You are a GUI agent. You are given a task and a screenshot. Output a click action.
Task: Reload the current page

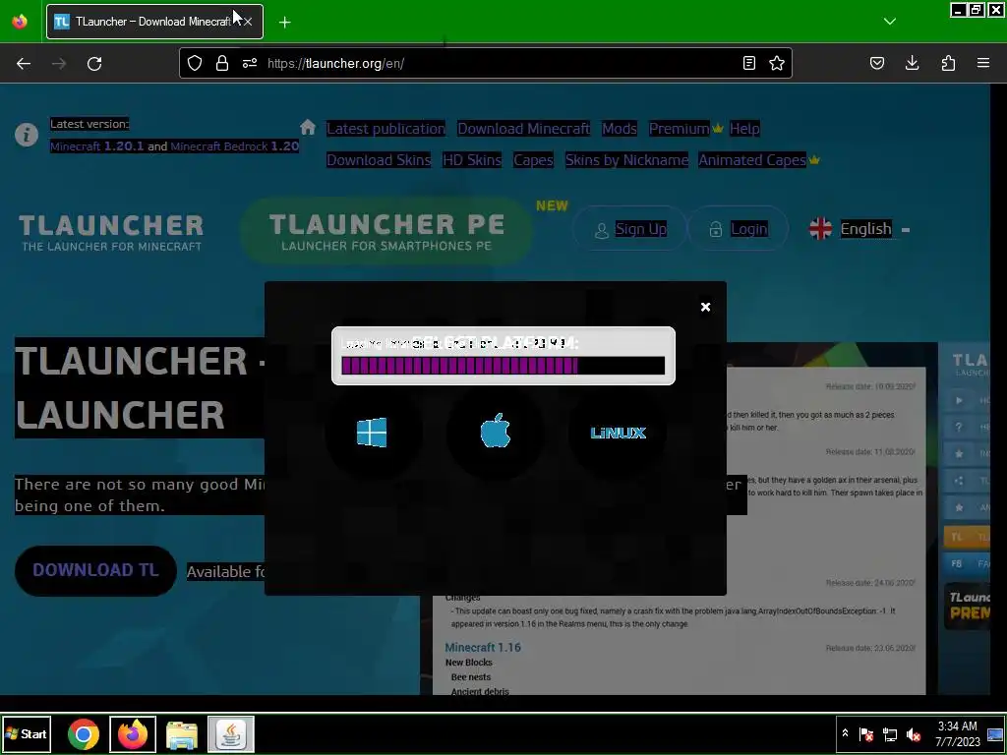coord(94,63)
